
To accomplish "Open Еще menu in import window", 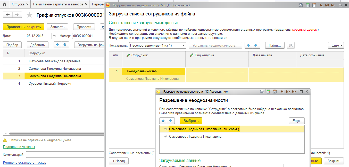I will pos(336,45).
